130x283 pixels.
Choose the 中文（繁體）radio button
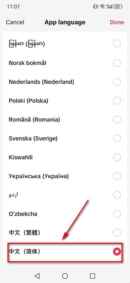pyautogui.click(x=117, y=233)
